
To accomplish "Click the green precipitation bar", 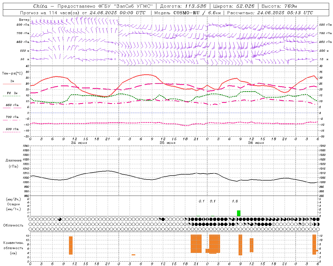I will click(x=239, y=213).
